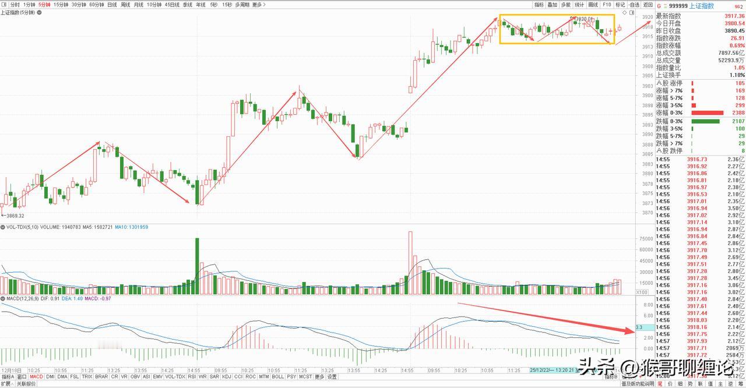Click the 涨幅 0-3% distribution bar
The width and height of the screenshot is (746, 388).
(x=707, y=113)
